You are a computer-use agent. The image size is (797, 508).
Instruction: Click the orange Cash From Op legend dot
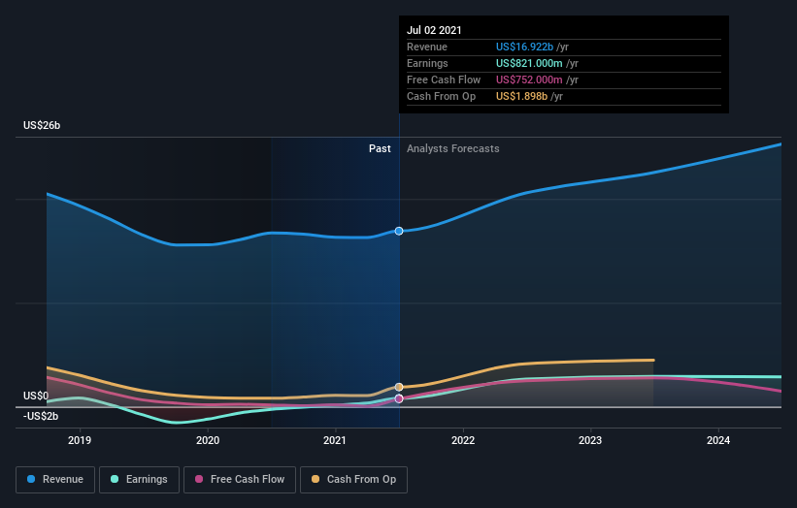tap(315, 479)
